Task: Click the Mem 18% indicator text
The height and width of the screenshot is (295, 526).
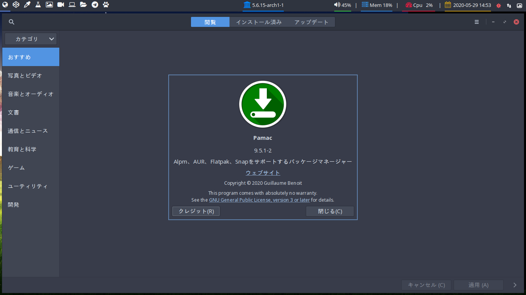Action: point(381,5)
